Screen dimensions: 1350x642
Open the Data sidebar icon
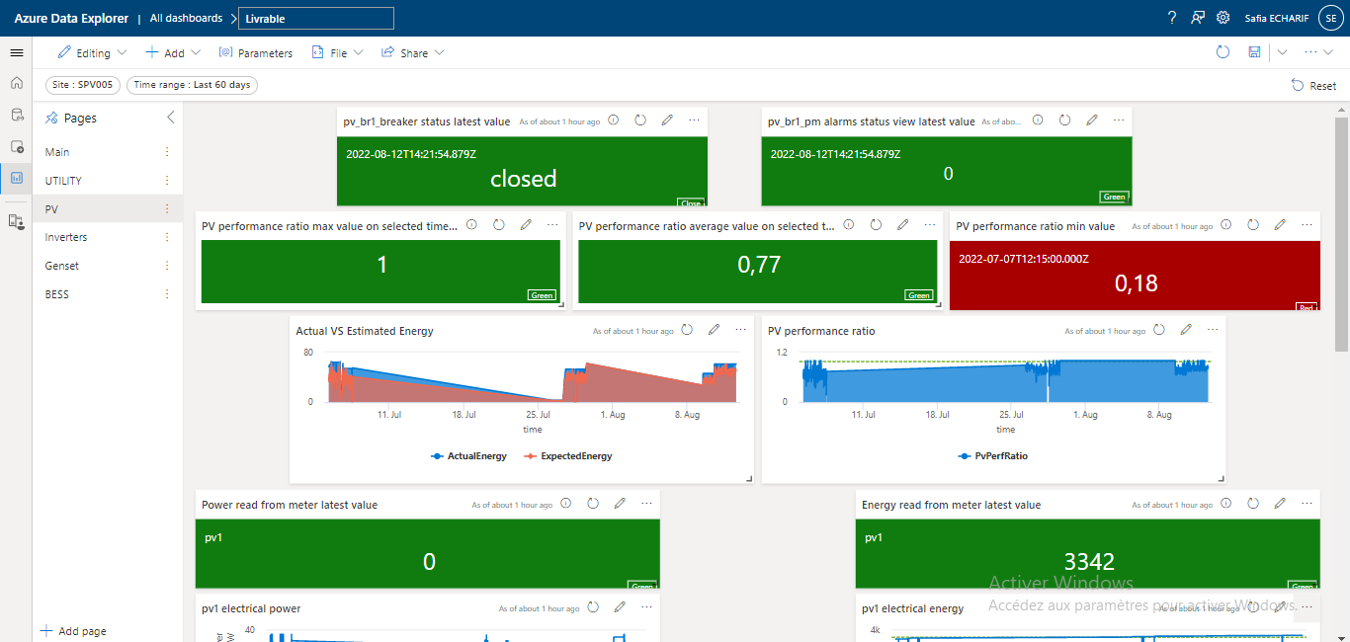[16, 115]
